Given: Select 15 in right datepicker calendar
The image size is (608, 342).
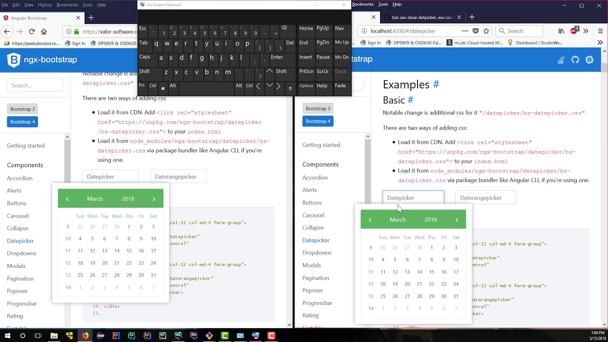Looking at the screenshot, I should pos(431,272).
